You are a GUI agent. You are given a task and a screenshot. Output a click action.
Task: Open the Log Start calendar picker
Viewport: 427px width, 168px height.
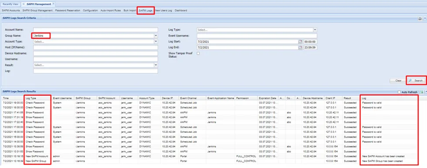click(300, 42)
